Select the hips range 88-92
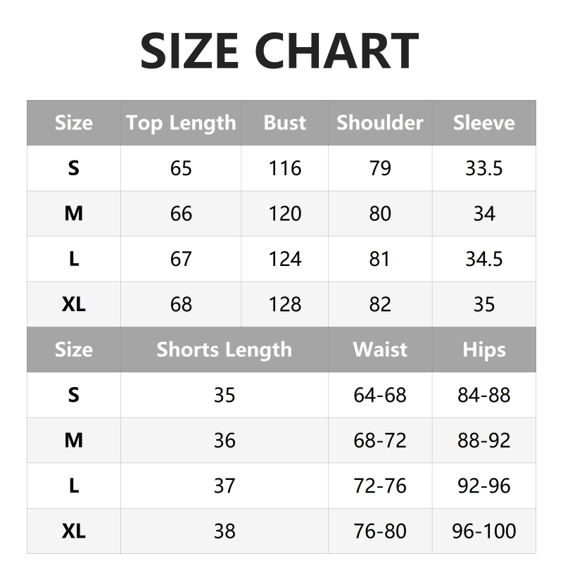The image size is (563, 563). pyautogui.click(x=483, y=441)
